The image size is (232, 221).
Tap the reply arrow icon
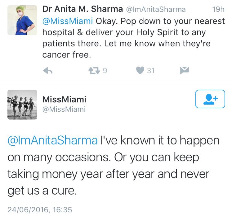point(48,71)
